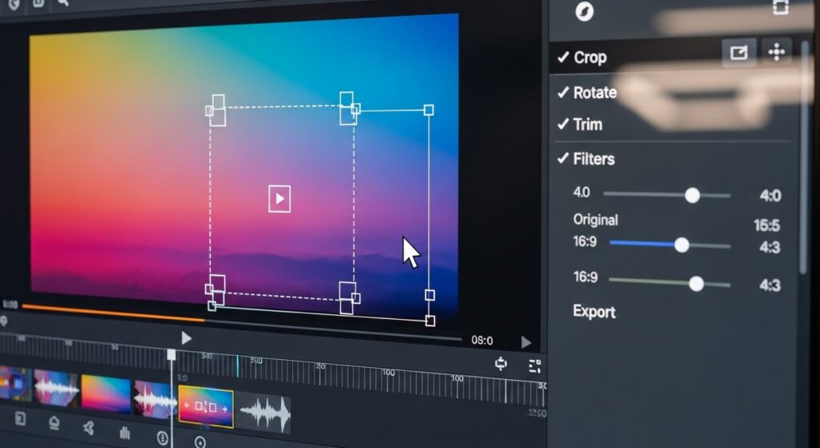Select the yellow-outlined gradient clip in timeline

click(x=206, y=407)
